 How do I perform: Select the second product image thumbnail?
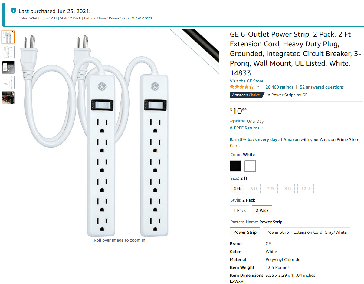coord(8,52)
